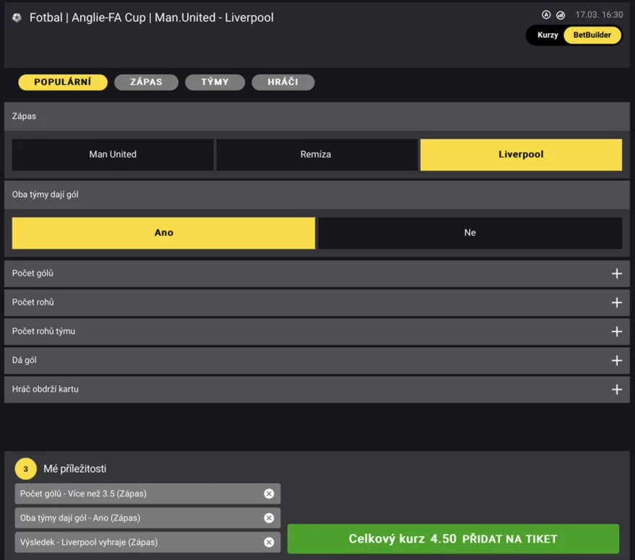This screenshot has width=635, height=560.
Task: Expand the Počet gólů section
Action: (317, 274)
